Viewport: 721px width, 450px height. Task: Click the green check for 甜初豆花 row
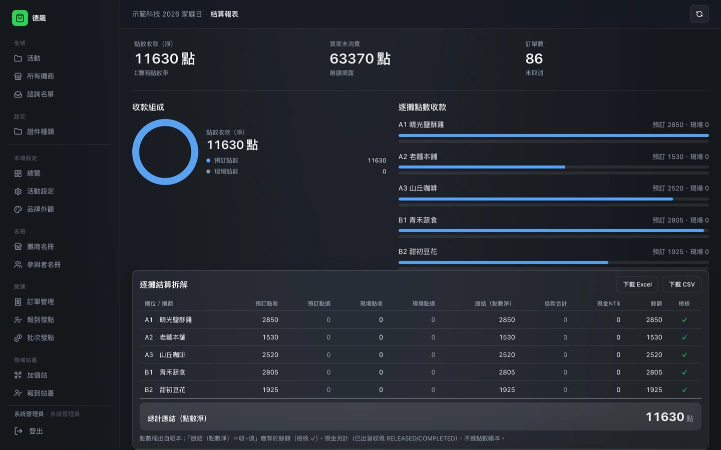pos(684,390)
